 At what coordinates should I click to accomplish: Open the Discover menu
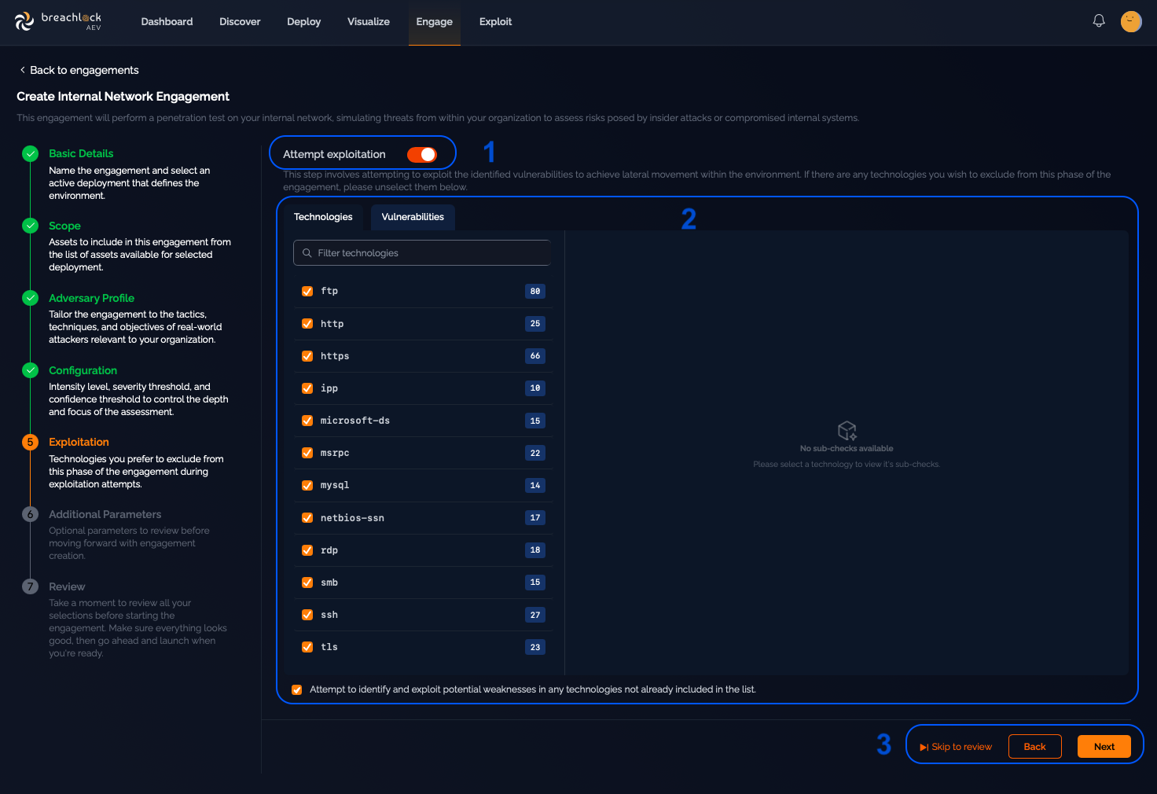(240, 21)
